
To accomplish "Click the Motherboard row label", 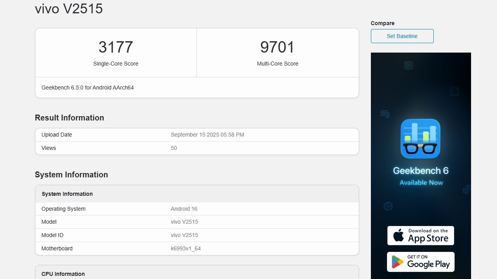I will point(57,248).
